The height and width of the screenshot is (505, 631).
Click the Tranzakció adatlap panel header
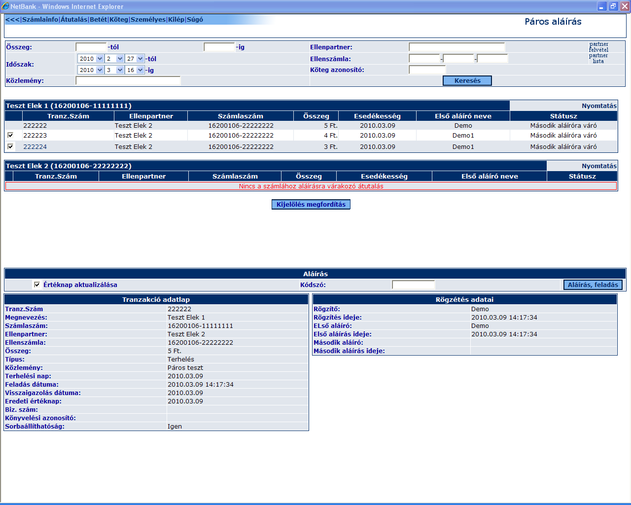click(x=156, y=299)
